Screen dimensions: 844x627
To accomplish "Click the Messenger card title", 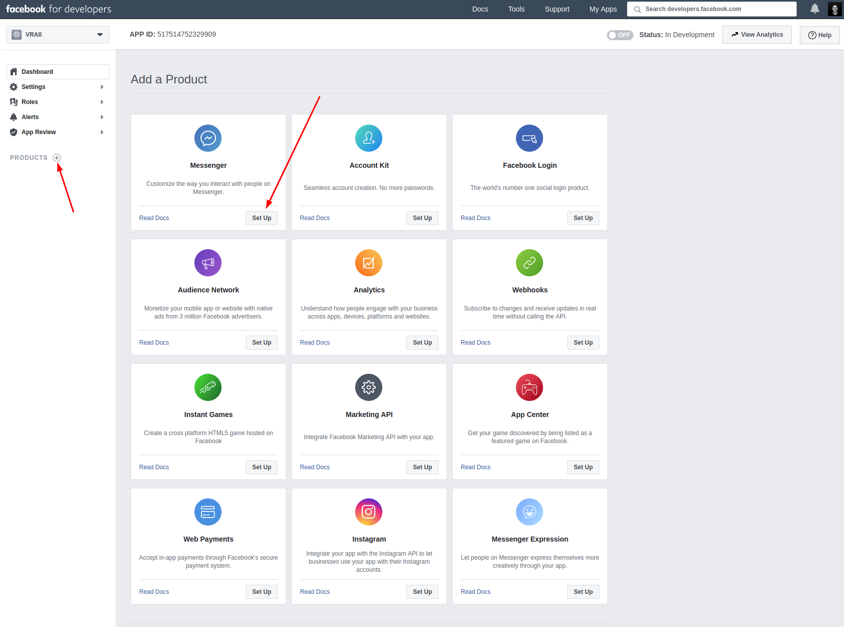I will 208,165.
